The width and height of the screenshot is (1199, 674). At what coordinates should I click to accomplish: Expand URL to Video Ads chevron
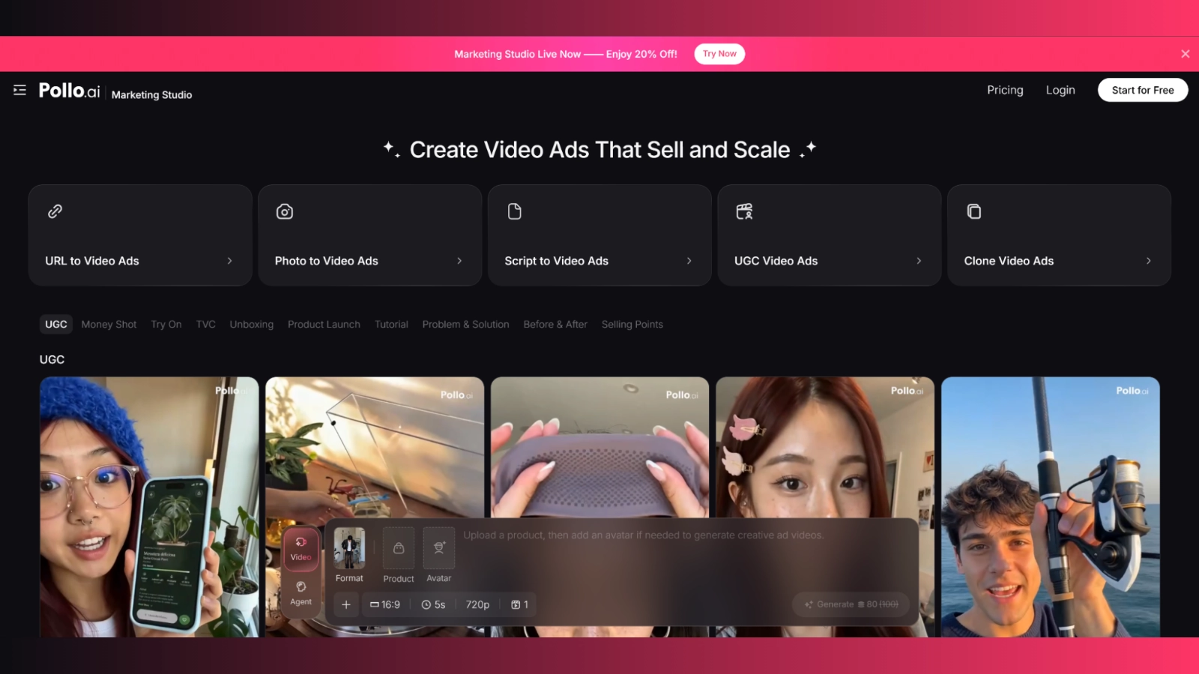(x=229, y=261)
